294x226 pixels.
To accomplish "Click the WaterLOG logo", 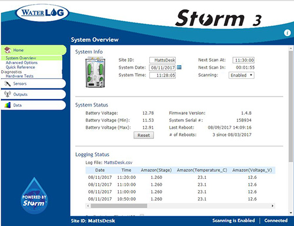I will pos(42,13).
